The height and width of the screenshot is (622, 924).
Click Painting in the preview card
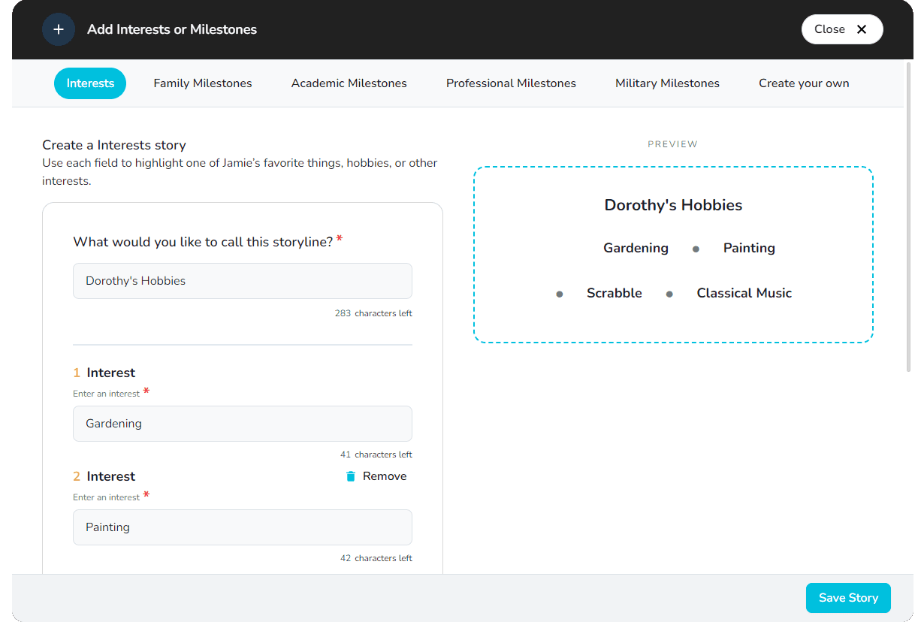(749, 248)
